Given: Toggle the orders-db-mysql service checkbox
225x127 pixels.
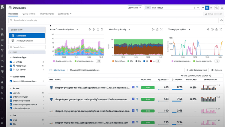Looking at the screenshot, I should [x=11, y=97].
